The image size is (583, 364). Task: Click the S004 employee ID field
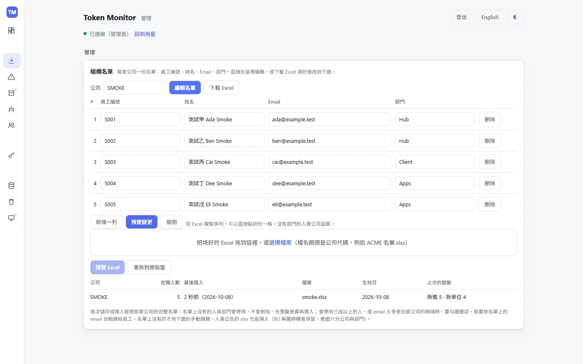click(x=140, y=183)
